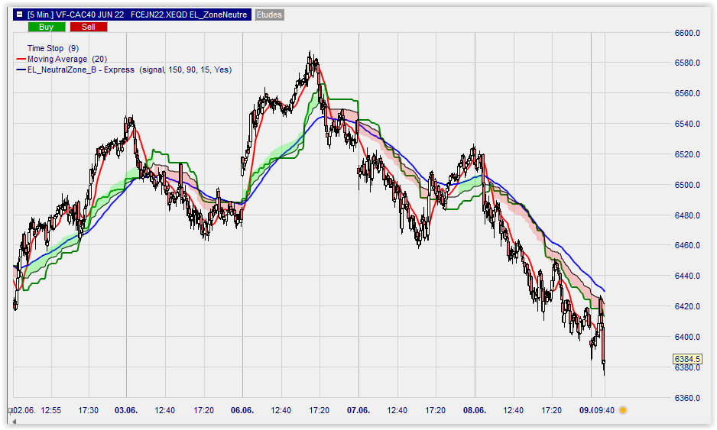The image size is (717, 430).
Task: Click the 07.06. date label on time axis
Action: click(x=358, y=410)
